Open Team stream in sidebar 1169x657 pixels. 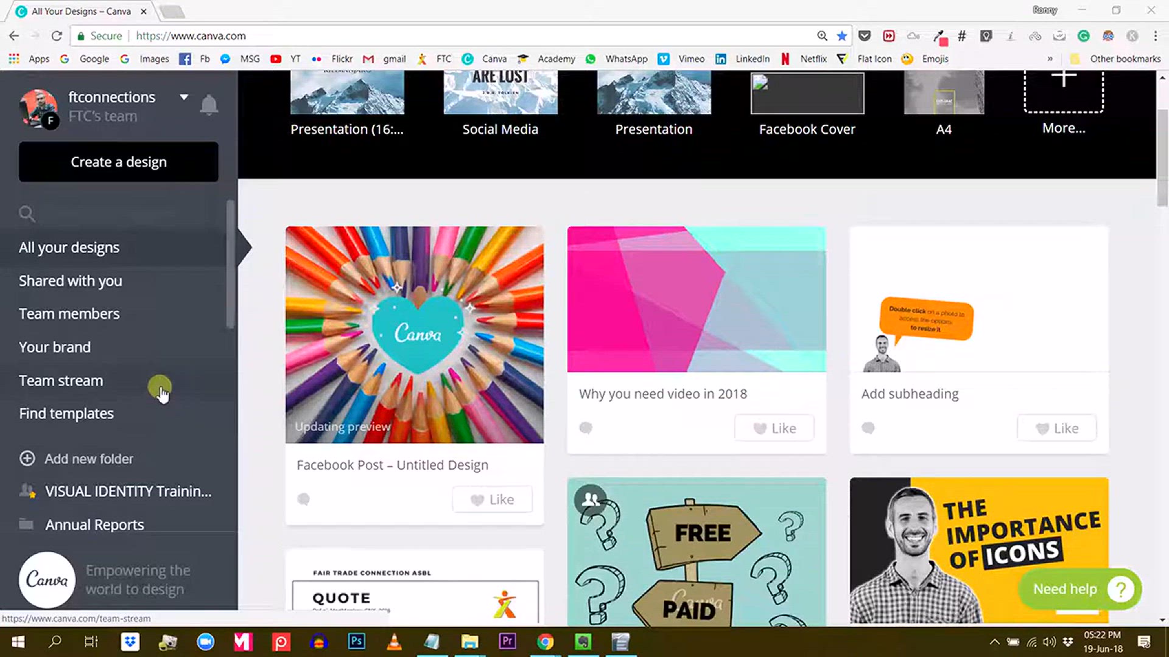click(61, 380)
